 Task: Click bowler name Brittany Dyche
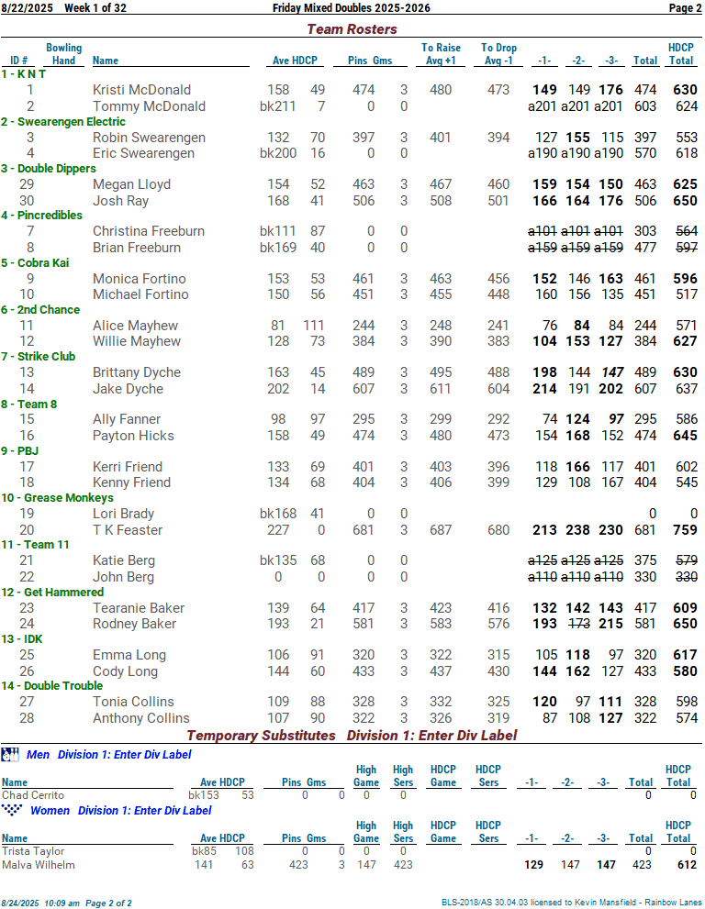click(x=137, y=372)
